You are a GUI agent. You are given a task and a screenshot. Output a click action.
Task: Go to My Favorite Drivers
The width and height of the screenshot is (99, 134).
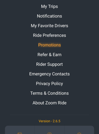(x=49, y=26)
